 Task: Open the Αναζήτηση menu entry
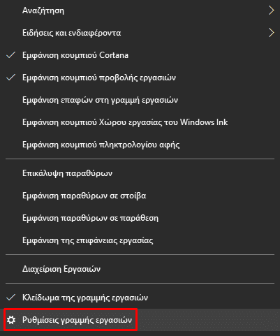click(140, 10)
